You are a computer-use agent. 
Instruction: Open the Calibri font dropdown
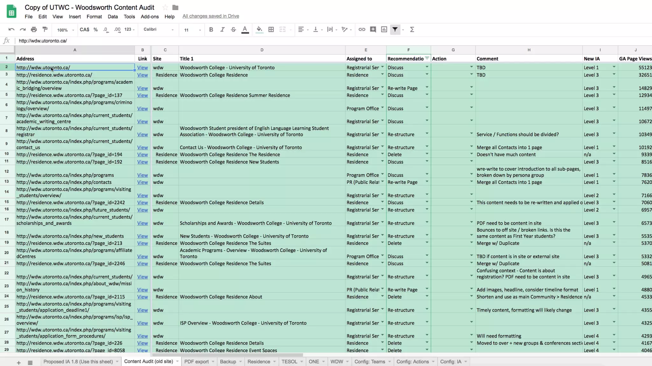click(x=159, y=30)
